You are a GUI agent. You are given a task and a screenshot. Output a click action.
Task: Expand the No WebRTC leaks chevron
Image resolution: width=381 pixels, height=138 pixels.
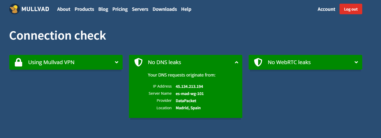tap(356, 62)
